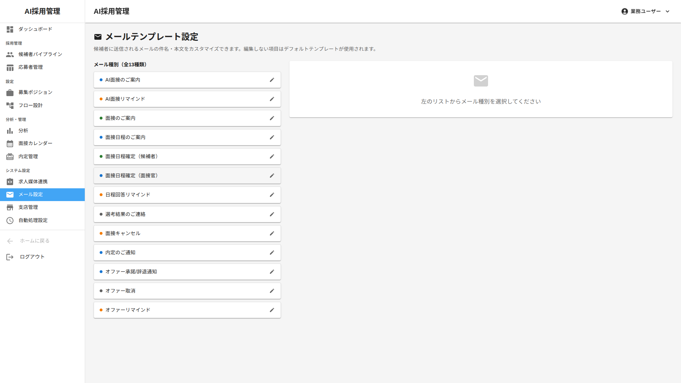Click edit pencil for AI面接のご案内
This screenshot has width=681, height=383.
click(x=272, y=80)
